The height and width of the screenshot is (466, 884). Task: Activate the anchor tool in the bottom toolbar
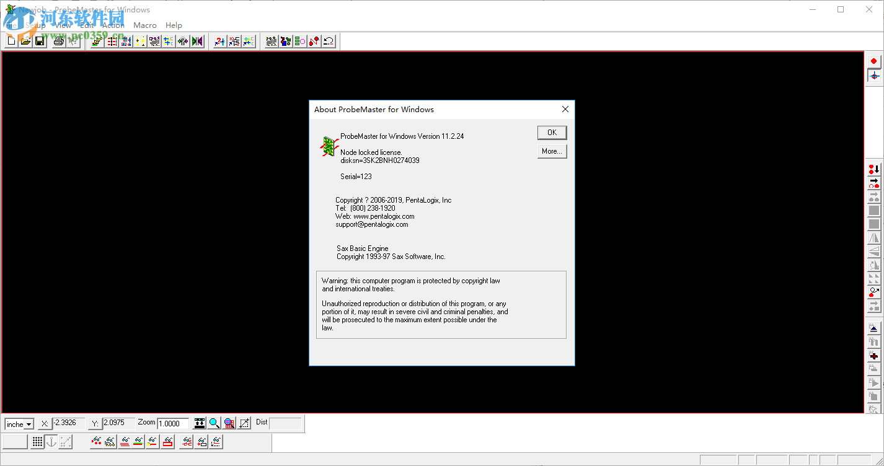pyautogui.click(x=51, y=442)
